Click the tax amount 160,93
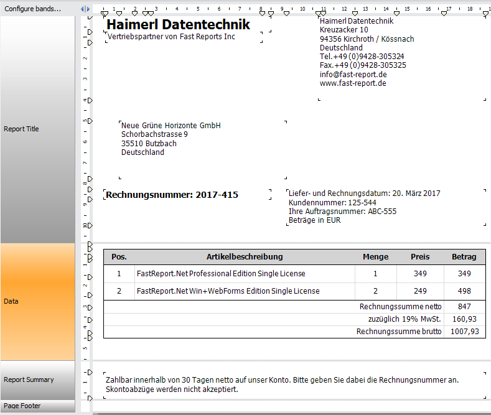 (x=464, y=319)
